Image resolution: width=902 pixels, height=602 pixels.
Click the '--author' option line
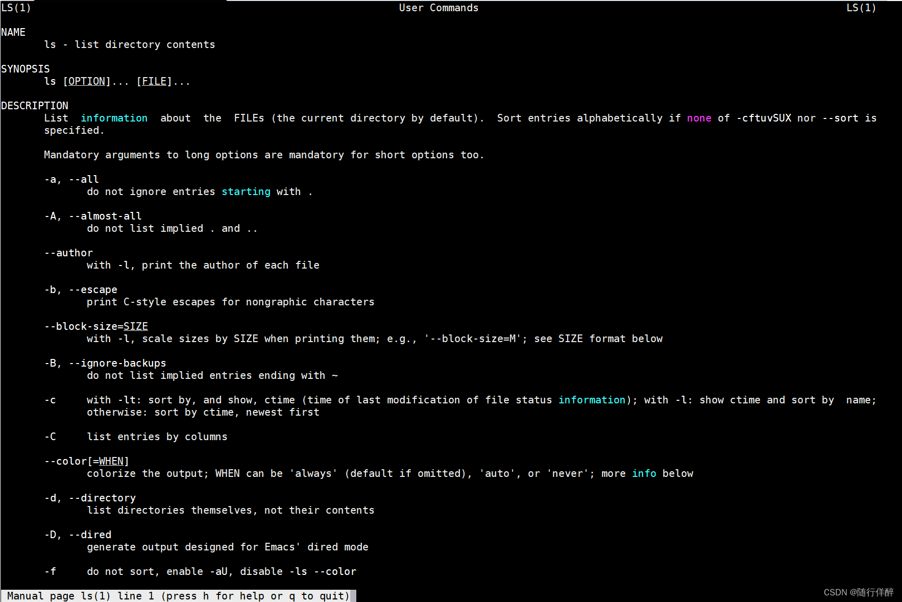click(68, 253)
